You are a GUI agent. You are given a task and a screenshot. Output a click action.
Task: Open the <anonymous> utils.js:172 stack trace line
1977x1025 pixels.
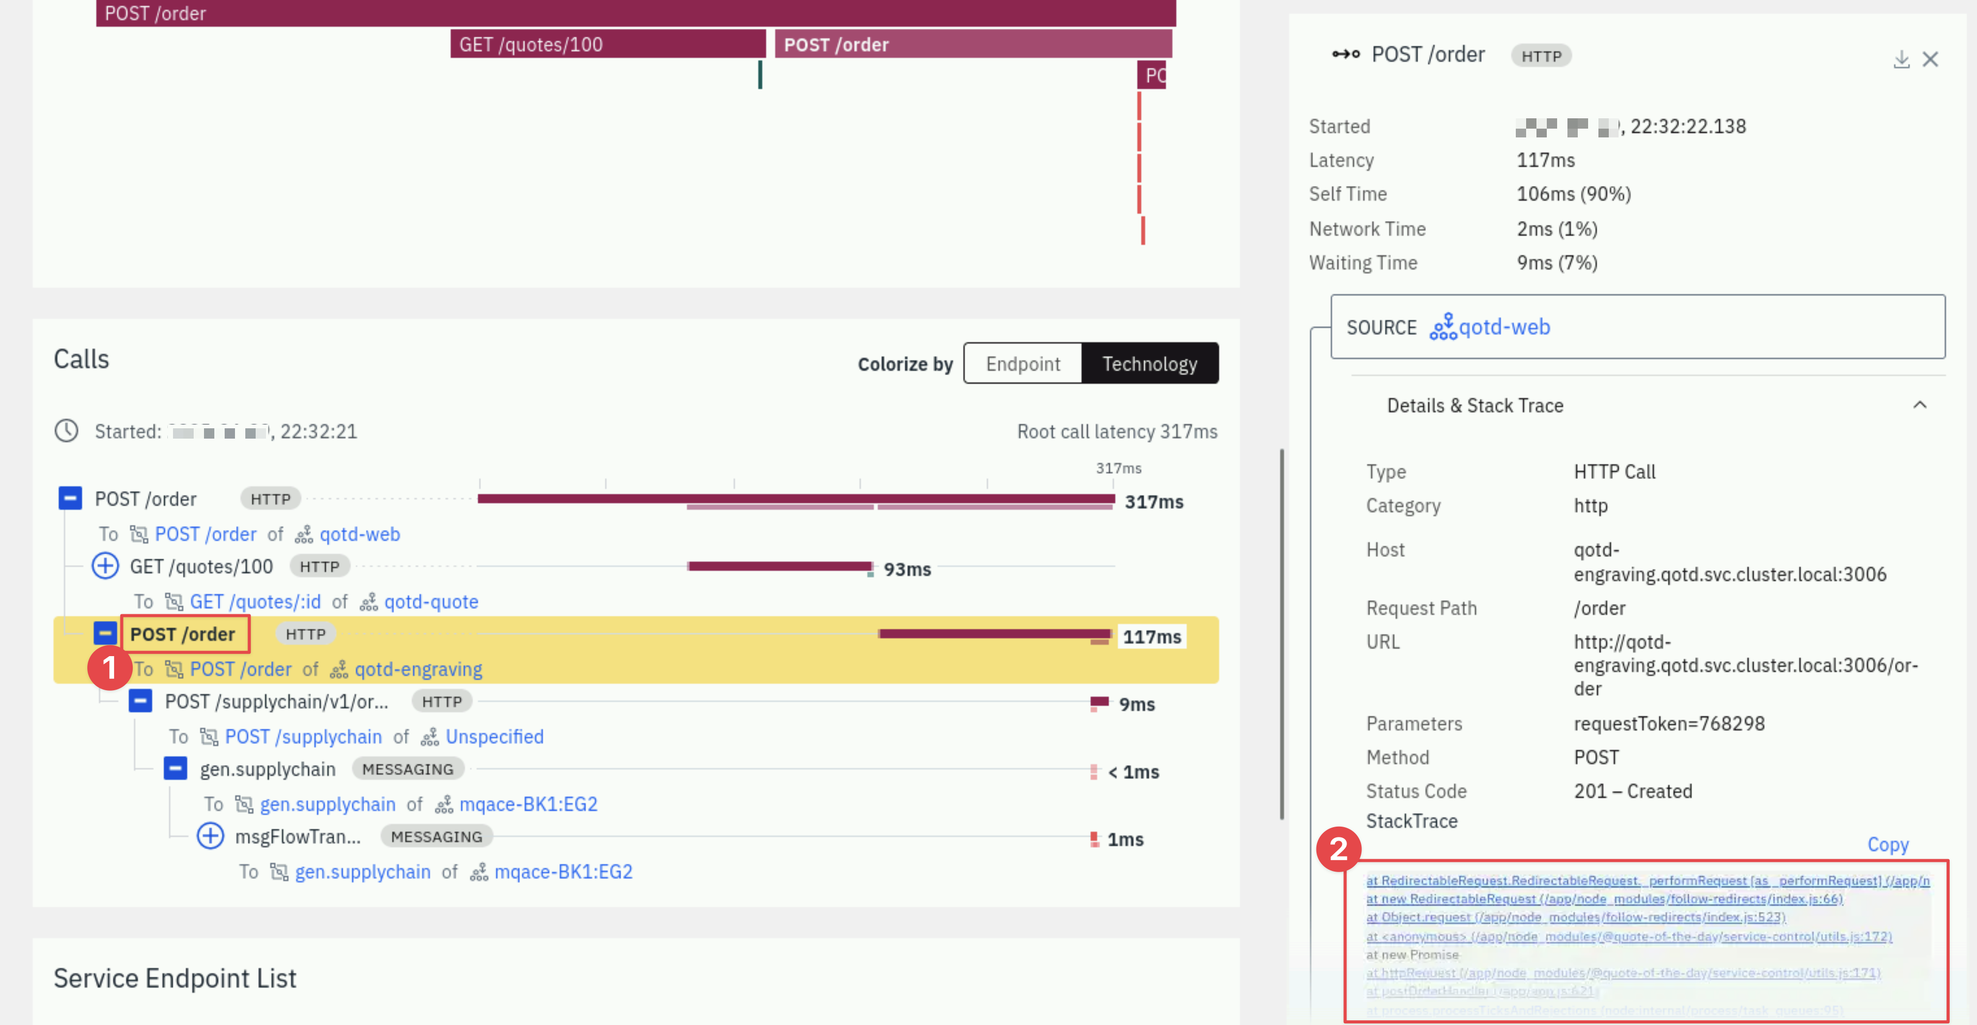click(x=1628, y=936)
